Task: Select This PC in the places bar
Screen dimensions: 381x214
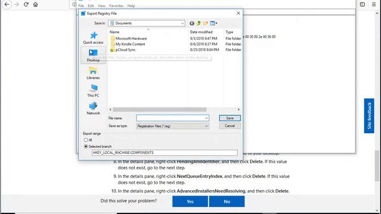Action: tap(93, 91)
